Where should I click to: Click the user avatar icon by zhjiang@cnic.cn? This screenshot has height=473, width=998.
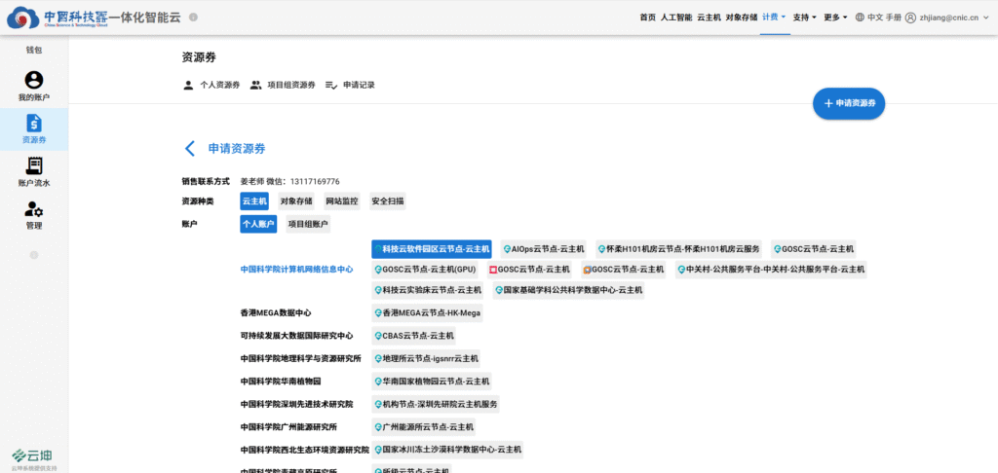coord(910,18)
